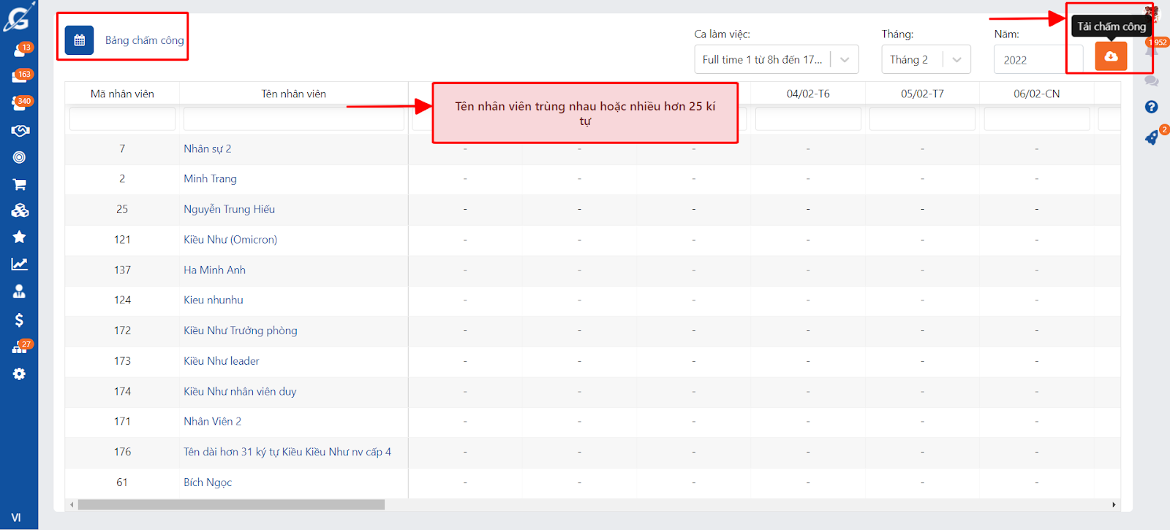Open employee Bích Ngọc

tap(208, 482)
